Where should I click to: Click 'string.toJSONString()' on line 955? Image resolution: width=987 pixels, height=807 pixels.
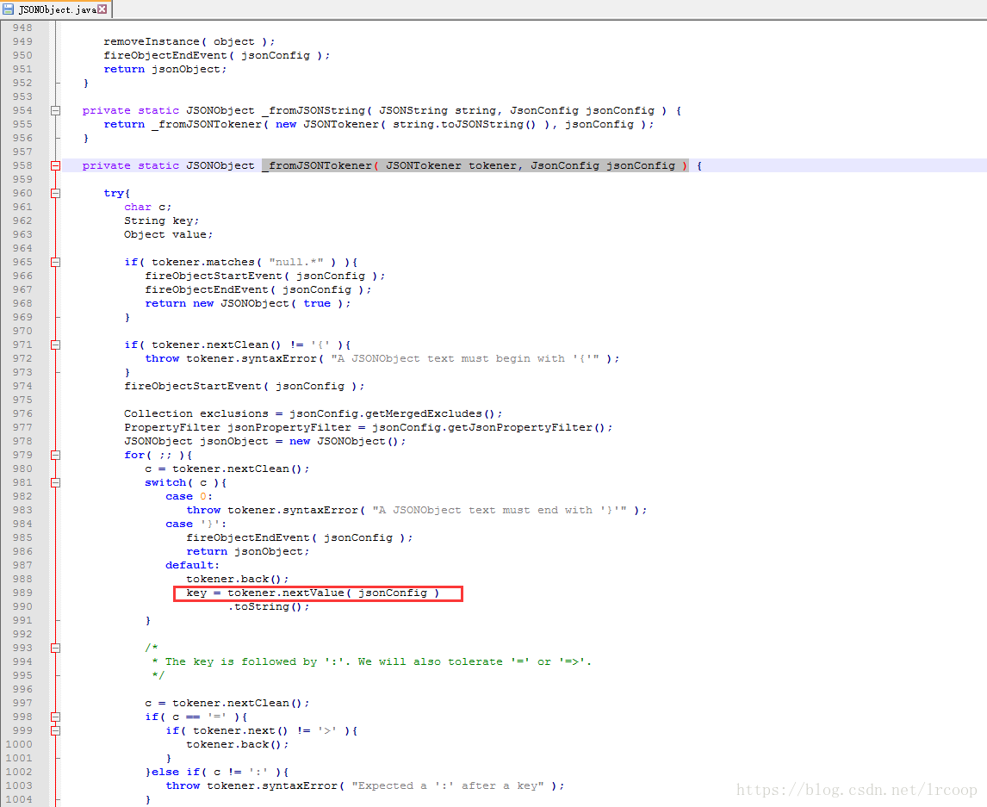[x=464, y=125]
